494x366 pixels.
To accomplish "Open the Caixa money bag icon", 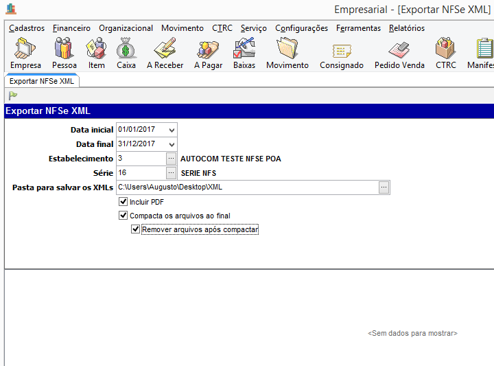I will click(126, 54).
